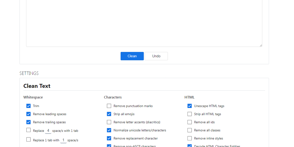This screenshot has height=147, width=294.
Task: Check Remove all ids
Action: pos(189,122)
